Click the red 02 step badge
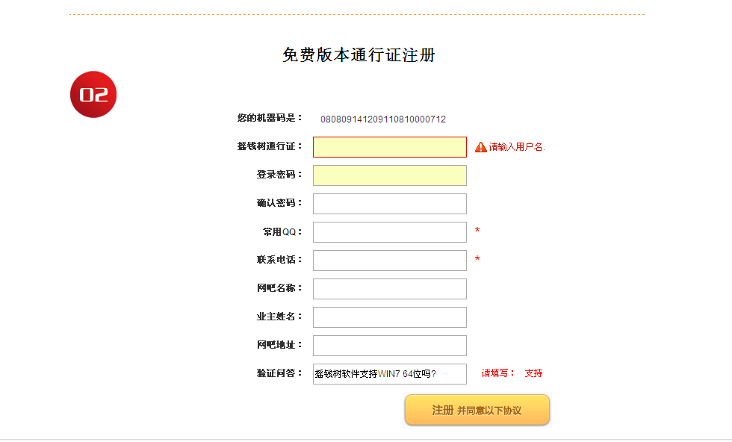The height and width of the screenshot is (442, 732). pyautogui.click(x=93, y=94)
